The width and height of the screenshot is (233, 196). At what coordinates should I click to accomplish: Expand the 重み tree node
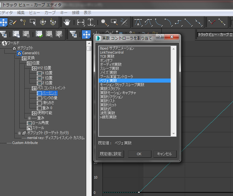(29, 118)
